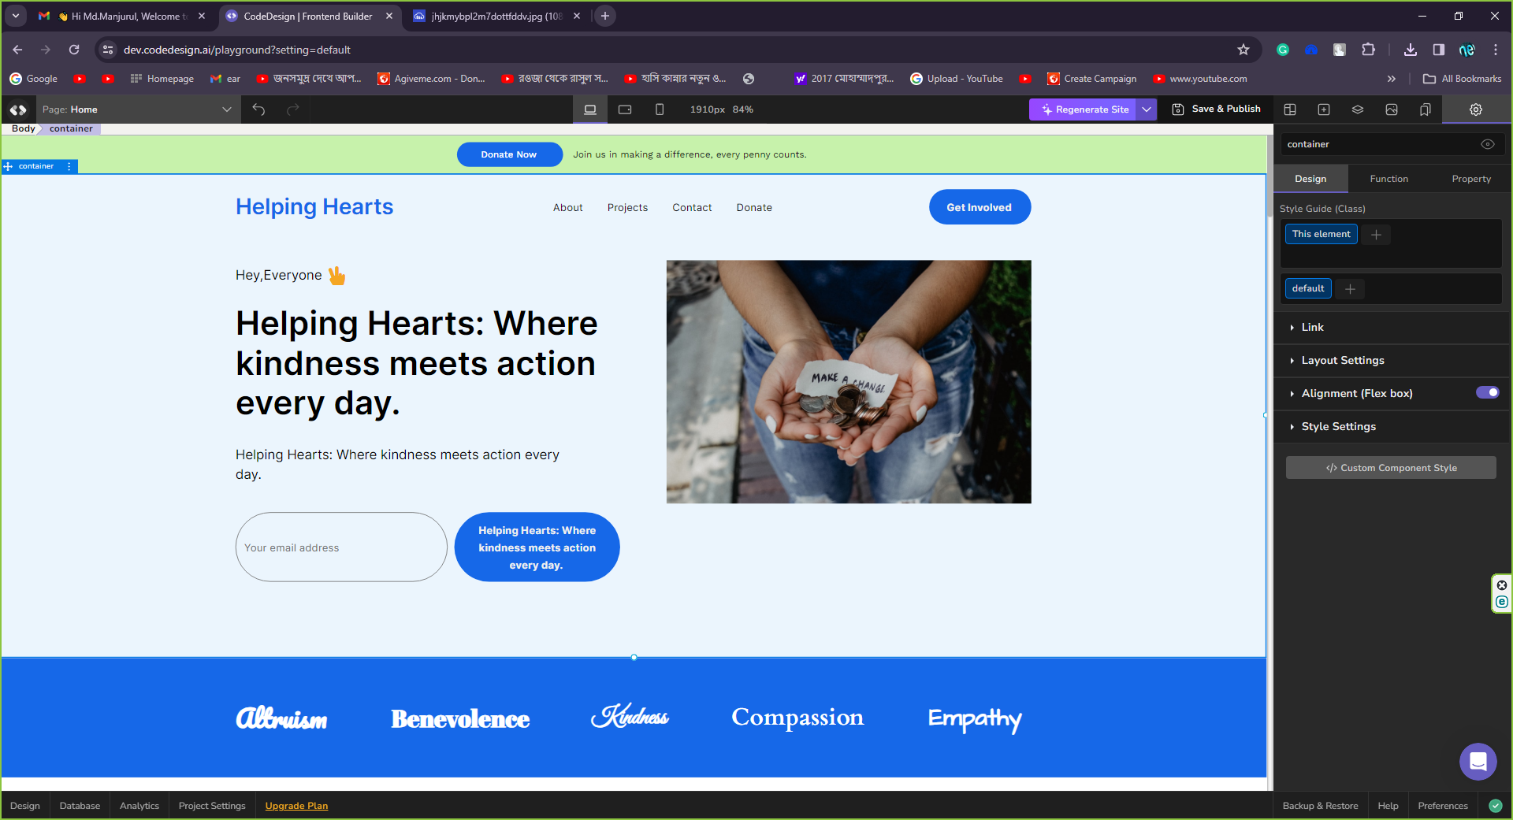1513x820 pixels.
Task: Click the container move handle icon
Action: pos(9,166)
